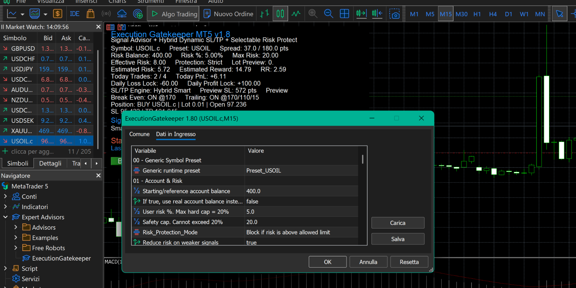Image resolution: width=576 pixels, height=288 pixels.
Task: Switch the chart to line chart style
Action: (296, 14)
